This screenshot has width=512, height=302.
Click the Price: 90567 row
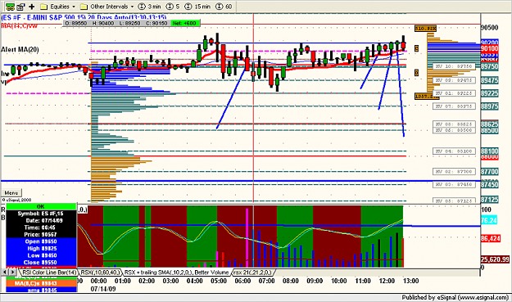click(41, 235)
